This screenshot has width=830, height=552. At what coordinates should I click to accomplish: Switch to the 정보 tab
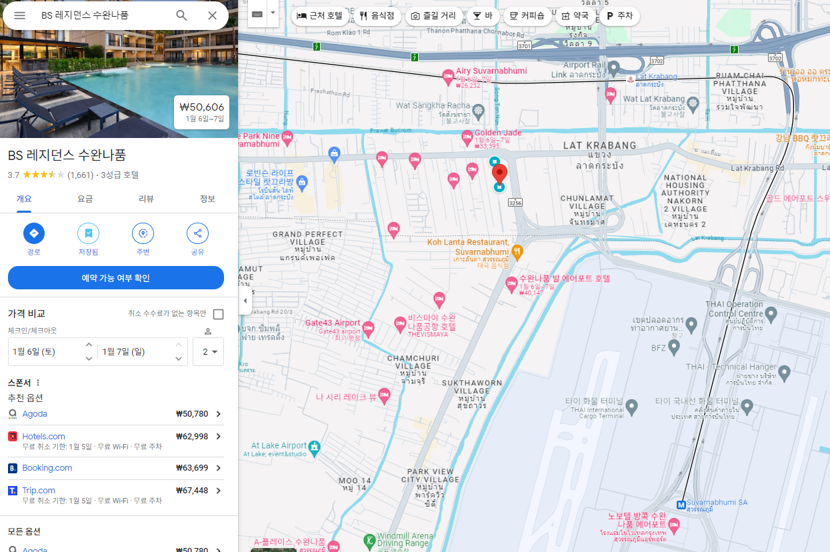(208, 199)
